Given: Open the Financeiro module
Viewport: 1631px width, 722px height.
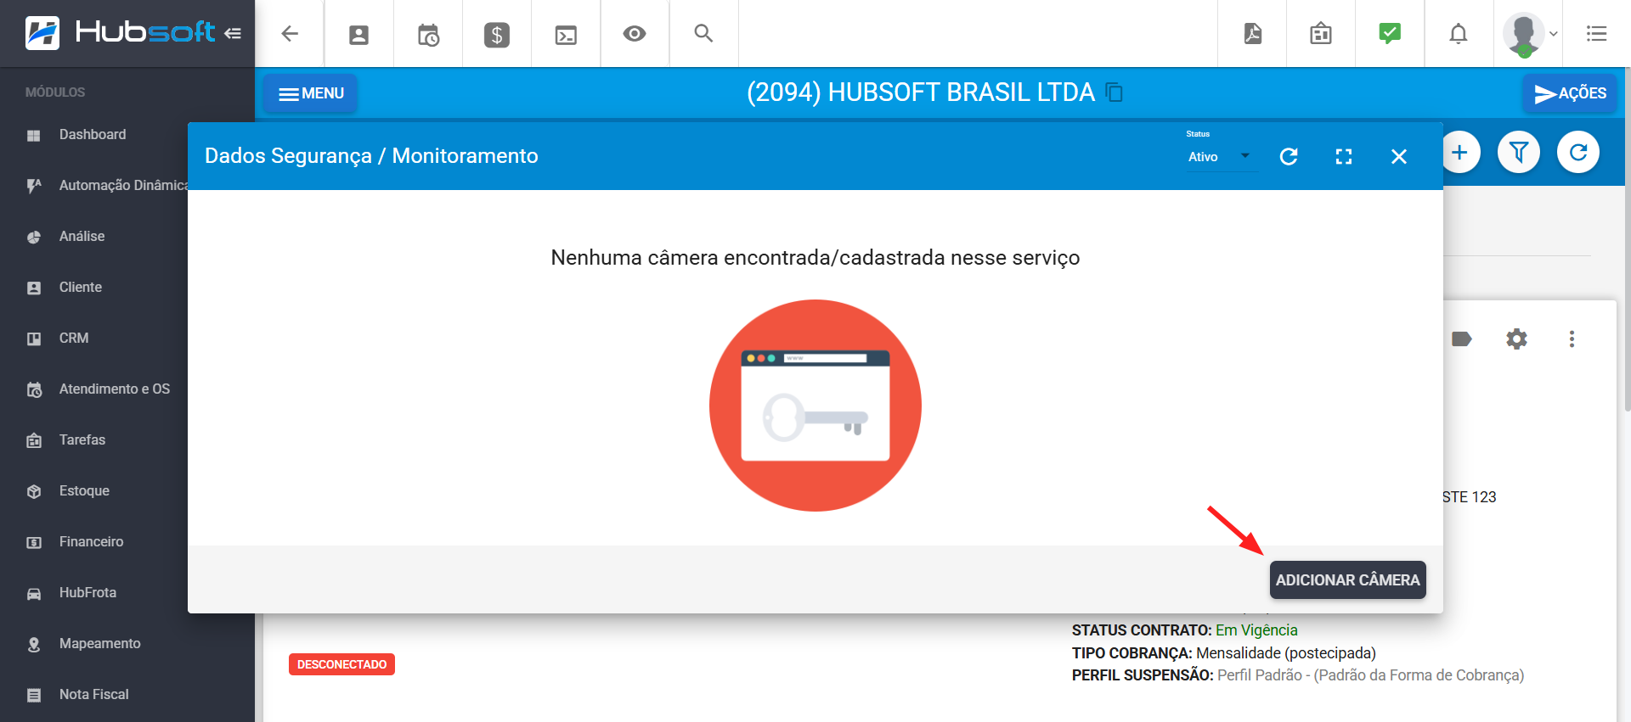Looking at the screenshot, I should coord(93,542).
